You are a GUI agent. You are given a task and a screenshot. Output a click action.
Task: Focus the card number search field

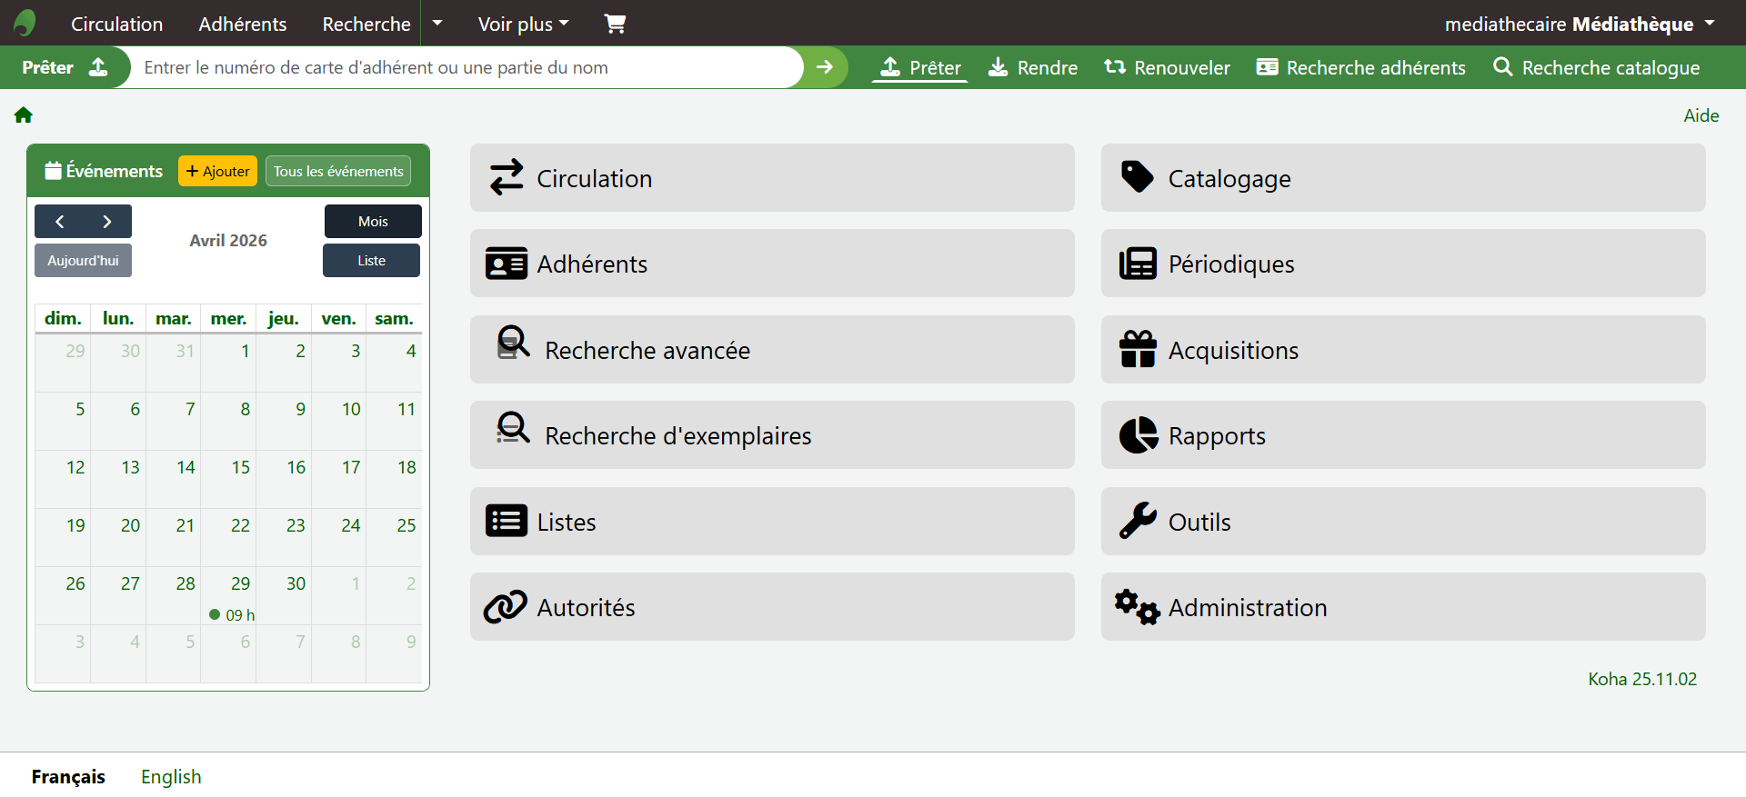467,67
